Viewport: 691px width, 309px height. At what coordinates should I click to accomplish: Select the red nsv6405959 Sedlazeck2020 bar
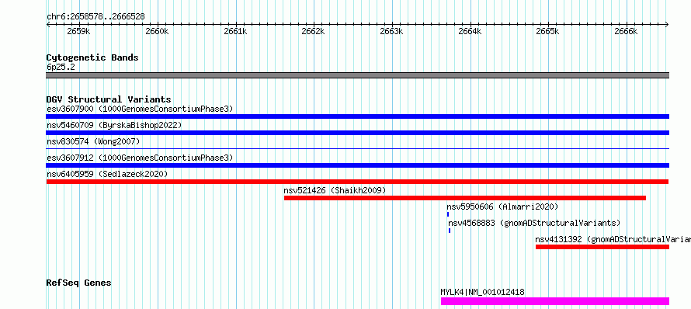click(x=357, y=182)
